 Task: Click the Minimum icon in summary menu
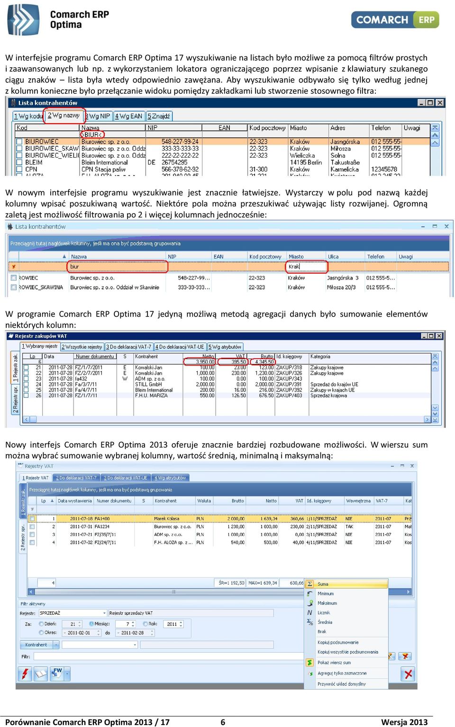(x=309, y=593)
